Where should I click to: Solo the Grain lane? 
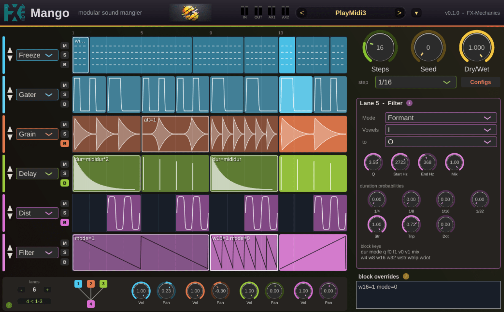click(x=65, y=134)
